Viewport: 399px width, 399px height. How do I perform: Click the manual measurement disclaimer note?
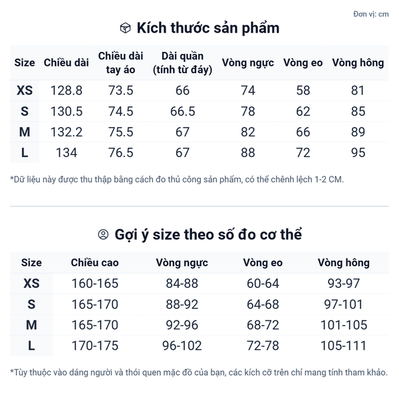pos(177,180)
